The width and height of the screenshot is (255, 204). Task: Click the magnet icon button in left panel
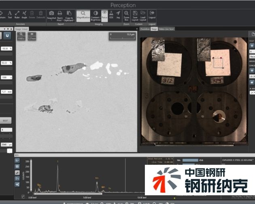coord(7,36)
